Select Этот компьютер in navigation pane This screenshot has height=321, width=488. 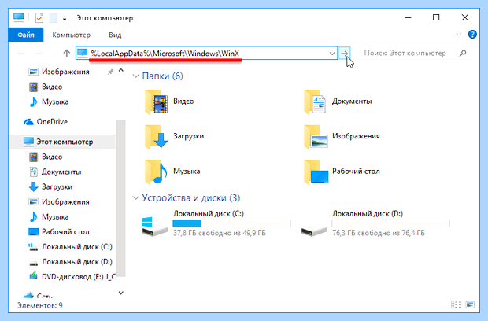point(62,142)
